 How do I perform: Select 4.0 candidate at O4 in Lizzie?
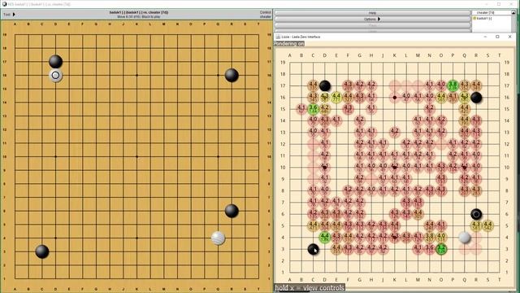coord(441,237)
